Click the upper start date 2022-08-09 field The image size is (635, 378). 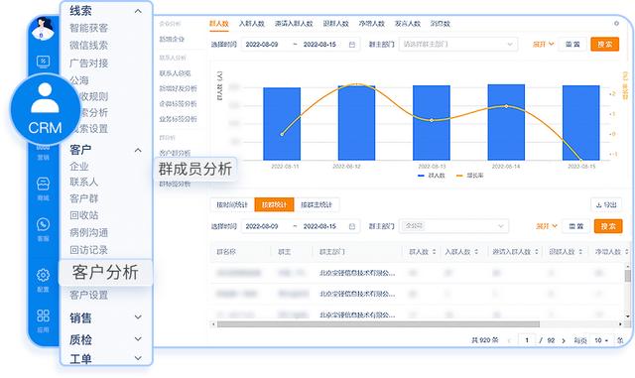(262, 45)
